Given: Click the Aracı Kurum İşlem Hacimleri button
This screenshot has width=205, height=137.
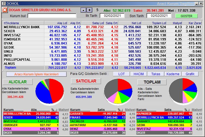Looking at the screenshot, I should tap(36, 74).
